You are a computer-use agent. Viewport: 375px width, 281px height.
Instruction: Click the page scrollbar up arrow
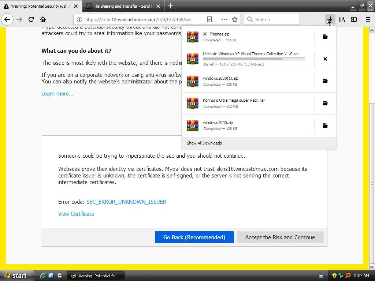(x=372, y=30)
